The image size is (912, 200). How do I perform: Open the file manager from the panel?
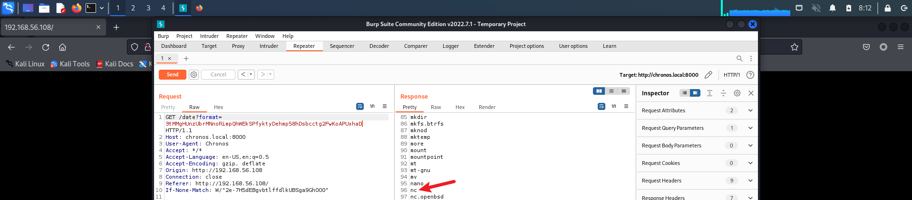point(44,8)
